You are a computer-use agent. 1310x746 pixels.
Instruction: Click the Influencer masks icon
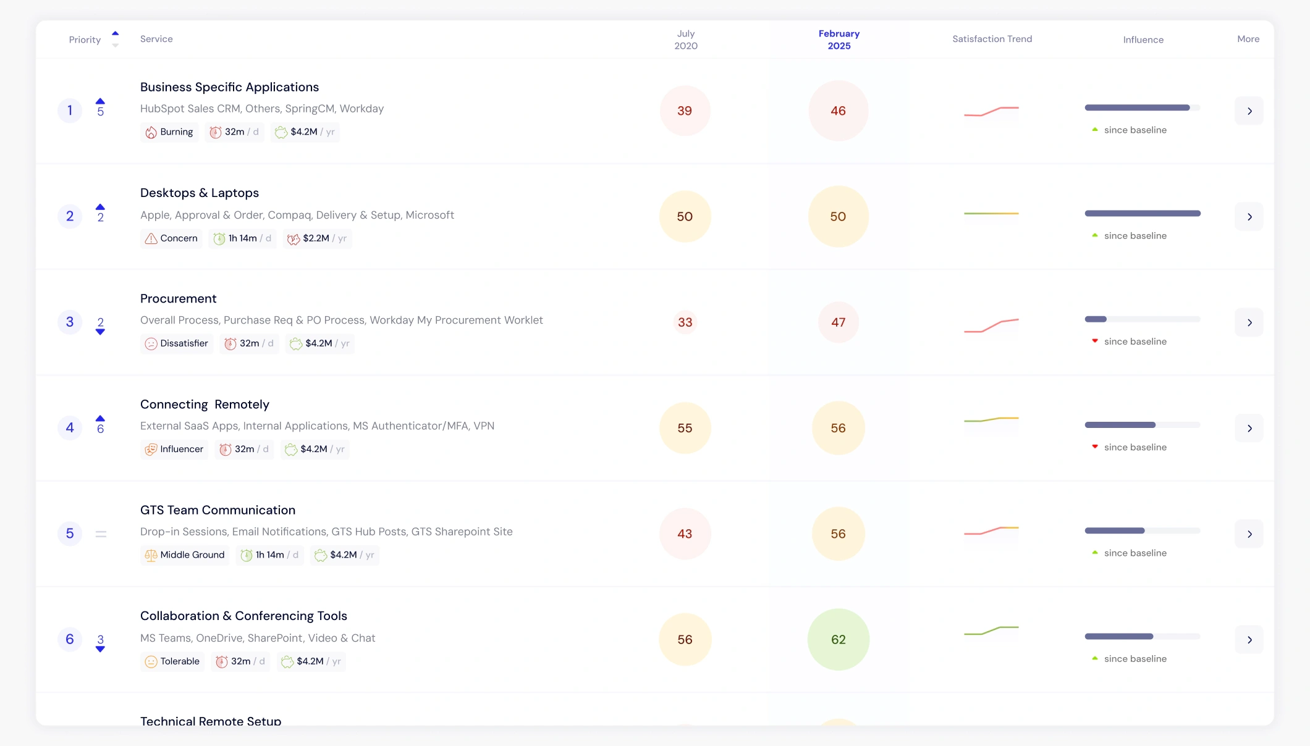point(151,450)
